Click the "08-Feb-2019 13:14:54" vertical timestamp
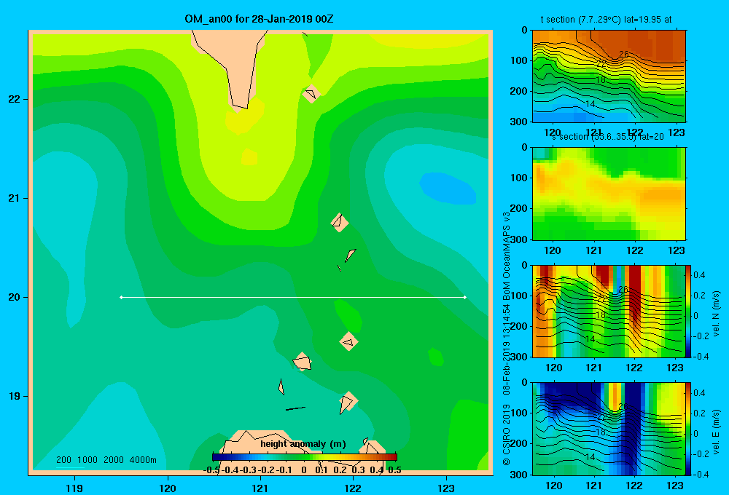 click(507, 351)
